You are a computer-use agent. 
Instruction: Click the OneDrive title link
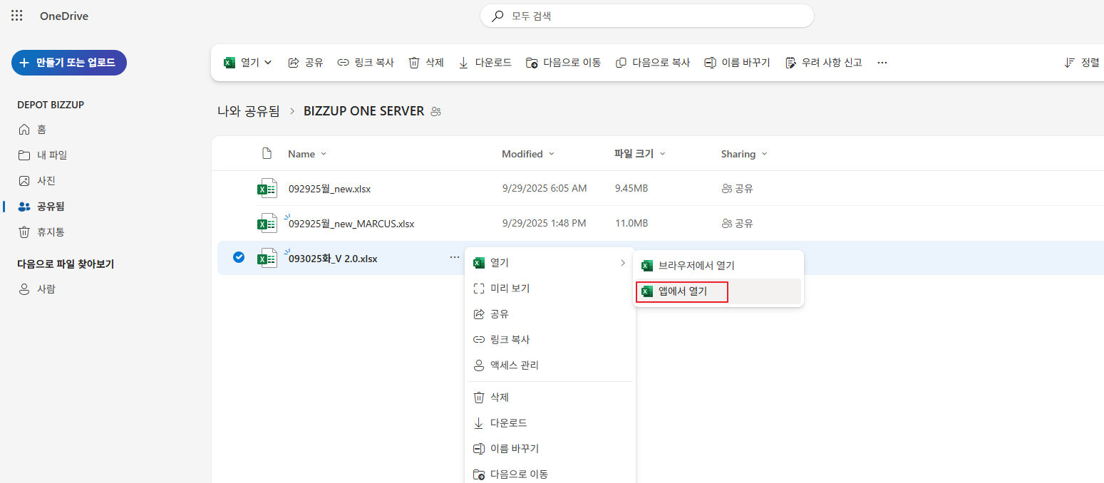point(64,16)
